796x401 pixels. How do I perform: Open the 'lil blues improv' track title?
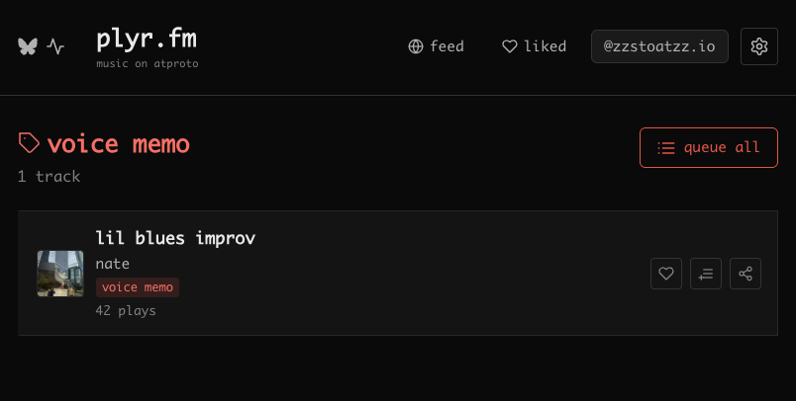pos(175,238)
